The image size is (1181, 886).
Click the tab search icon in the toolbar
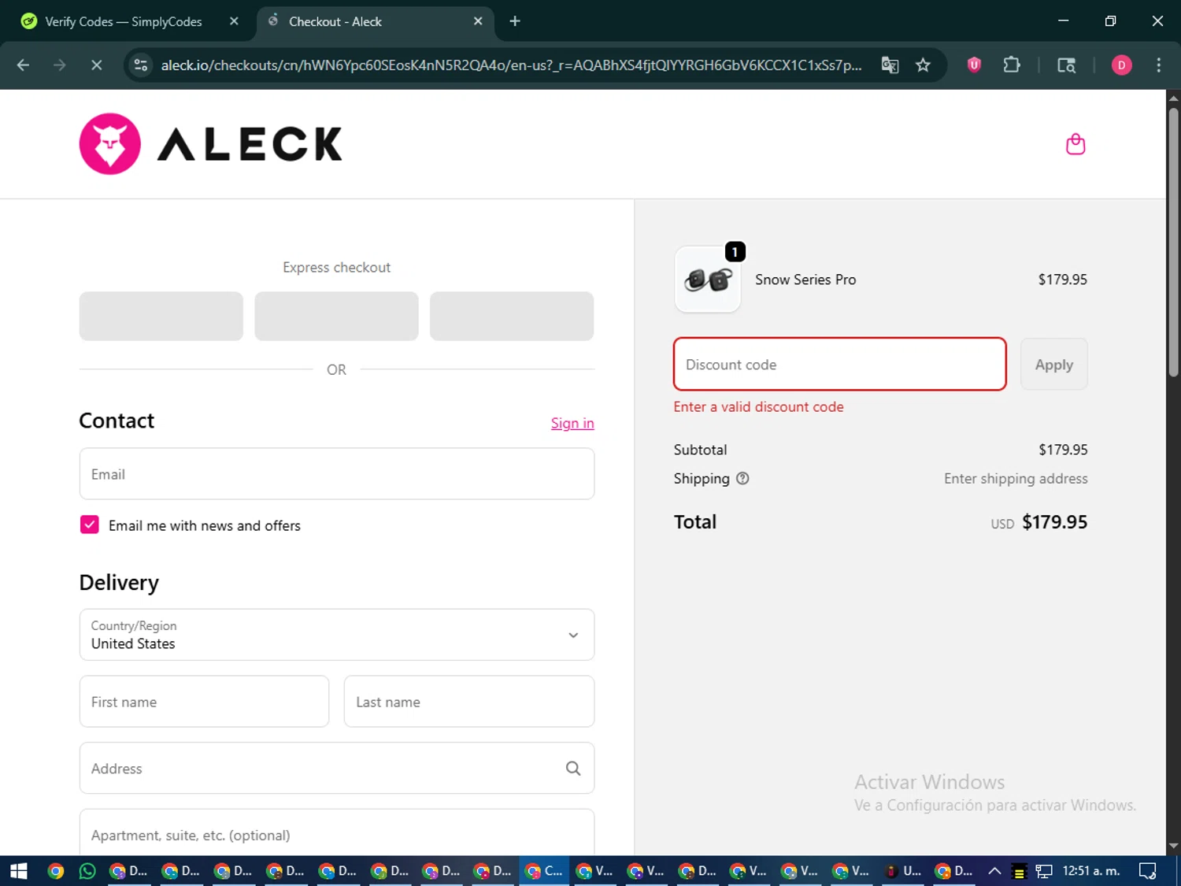click(x=1066, y=65)
